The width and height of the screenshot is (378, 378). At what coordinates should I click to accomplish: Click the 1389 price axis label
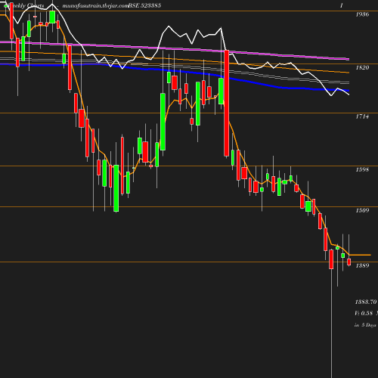coord(362,265)
